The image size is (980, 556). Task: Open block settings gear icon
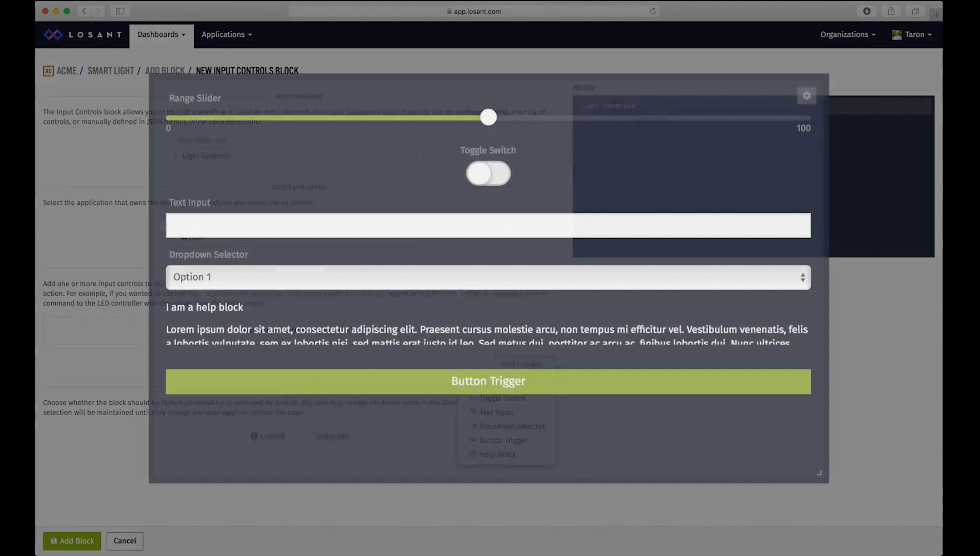tap(806, 95)
